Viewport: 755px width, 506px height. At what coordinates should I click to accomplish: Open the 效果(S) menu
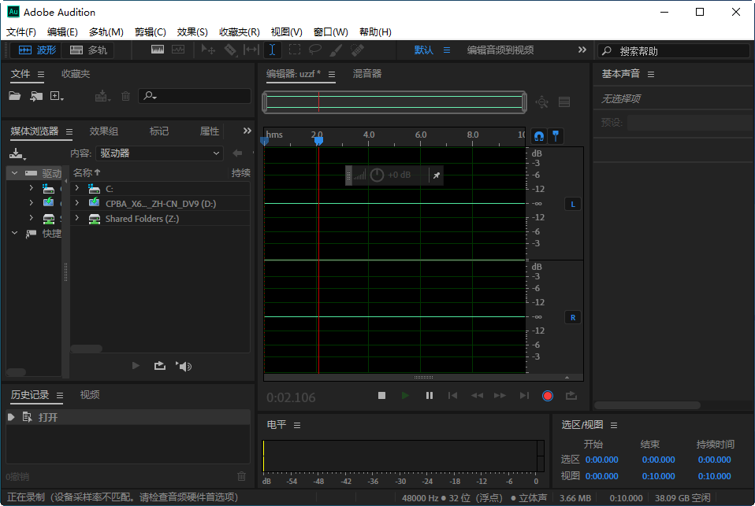pyautogui.click(x=192, y=31)
